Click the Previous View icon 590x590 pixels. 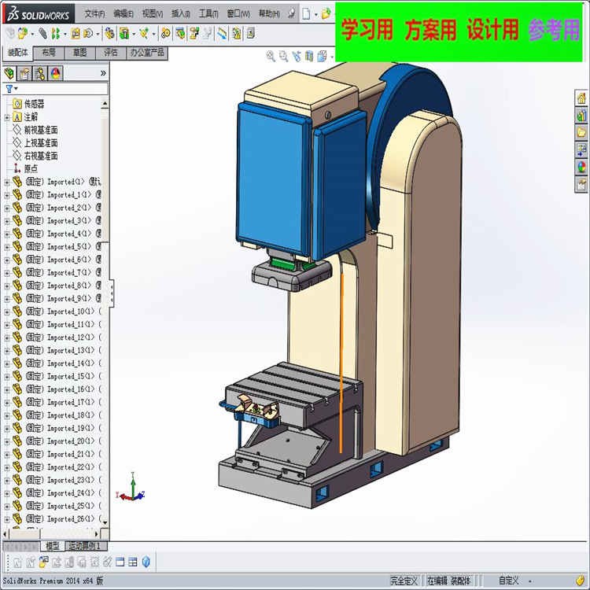tap(297, 57)
